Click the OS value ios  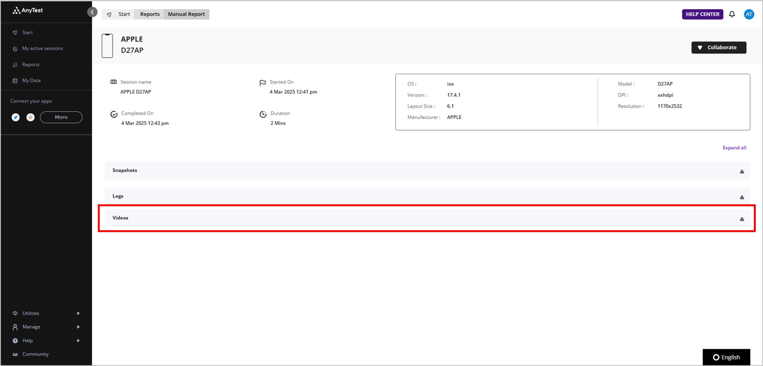pos(451,84)
